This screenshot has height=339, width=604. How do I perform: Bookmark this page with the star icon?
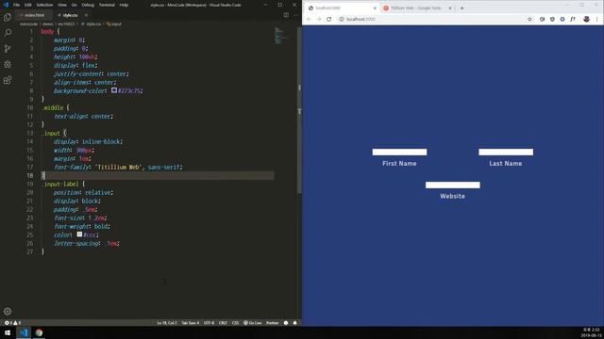click(x=529, y=19)
